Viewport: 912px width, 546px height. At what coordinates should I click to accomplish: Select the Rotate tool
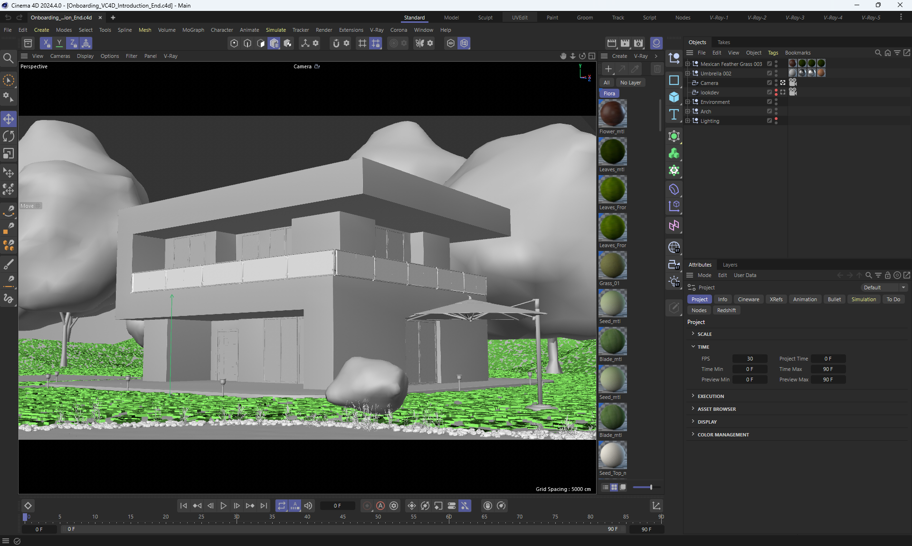pyautogui.click(x=9, y=137)
